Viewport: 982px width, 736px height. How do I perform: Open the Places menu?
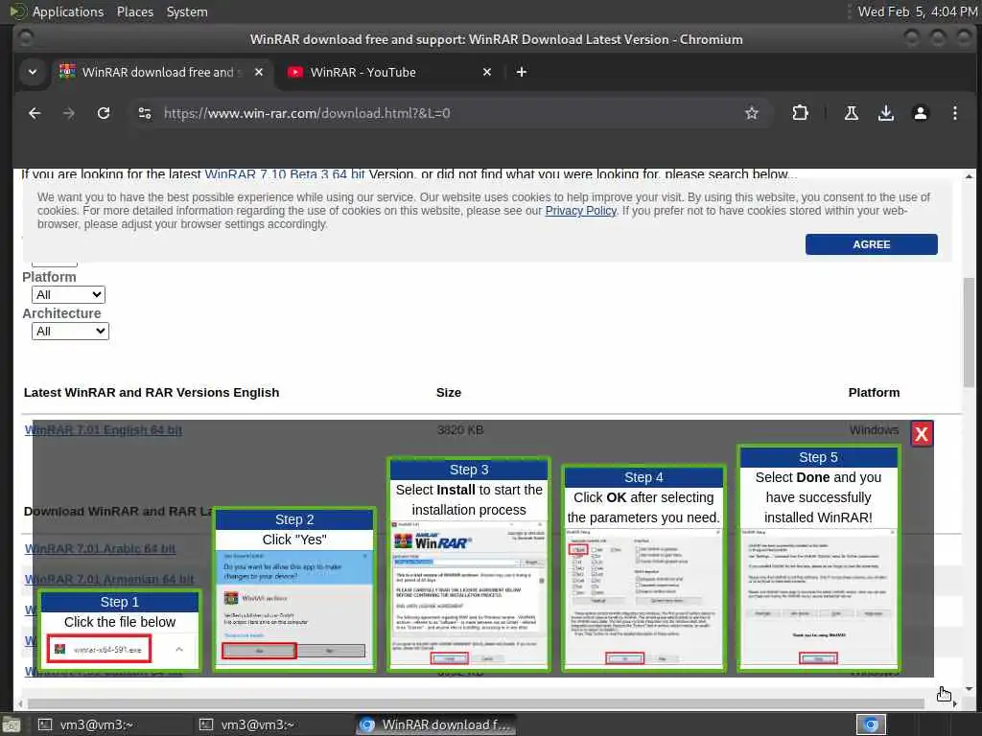134,11
